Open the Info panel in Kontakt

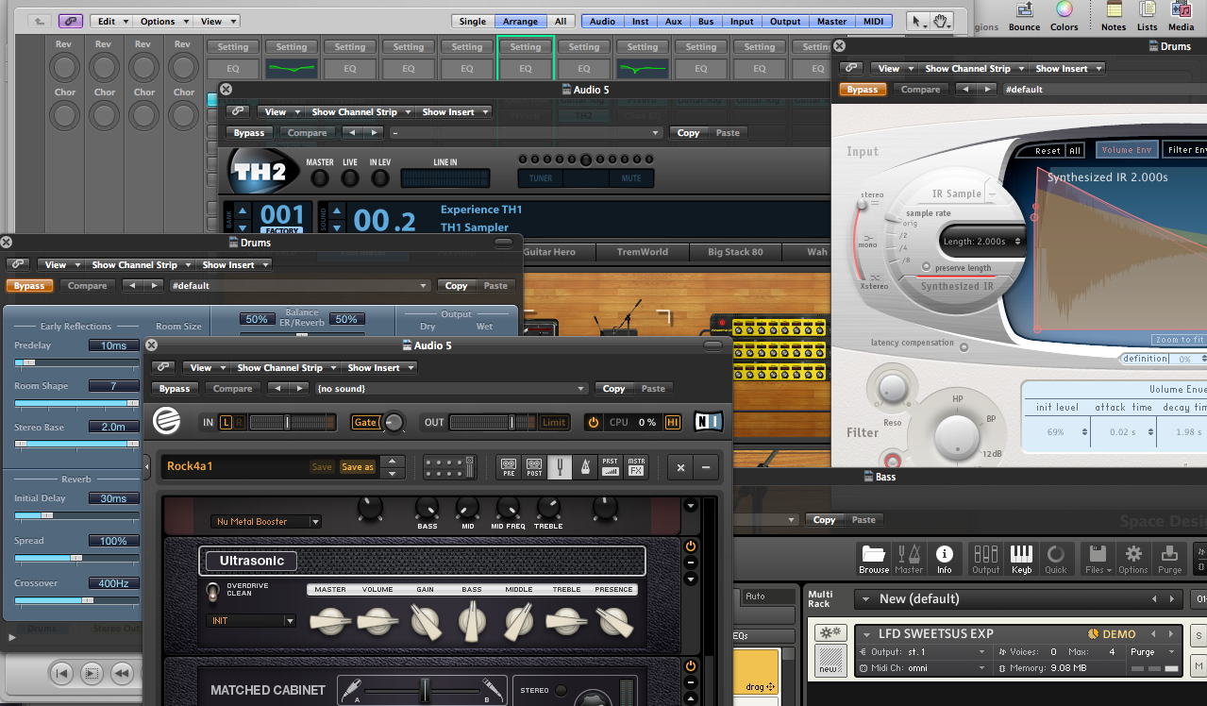(x=944, y=558)
